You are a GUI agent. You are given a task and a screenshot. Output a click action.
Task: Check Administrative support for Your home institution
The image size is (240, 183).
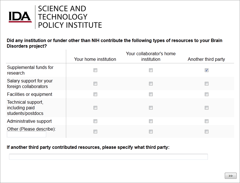coord(95,121)
